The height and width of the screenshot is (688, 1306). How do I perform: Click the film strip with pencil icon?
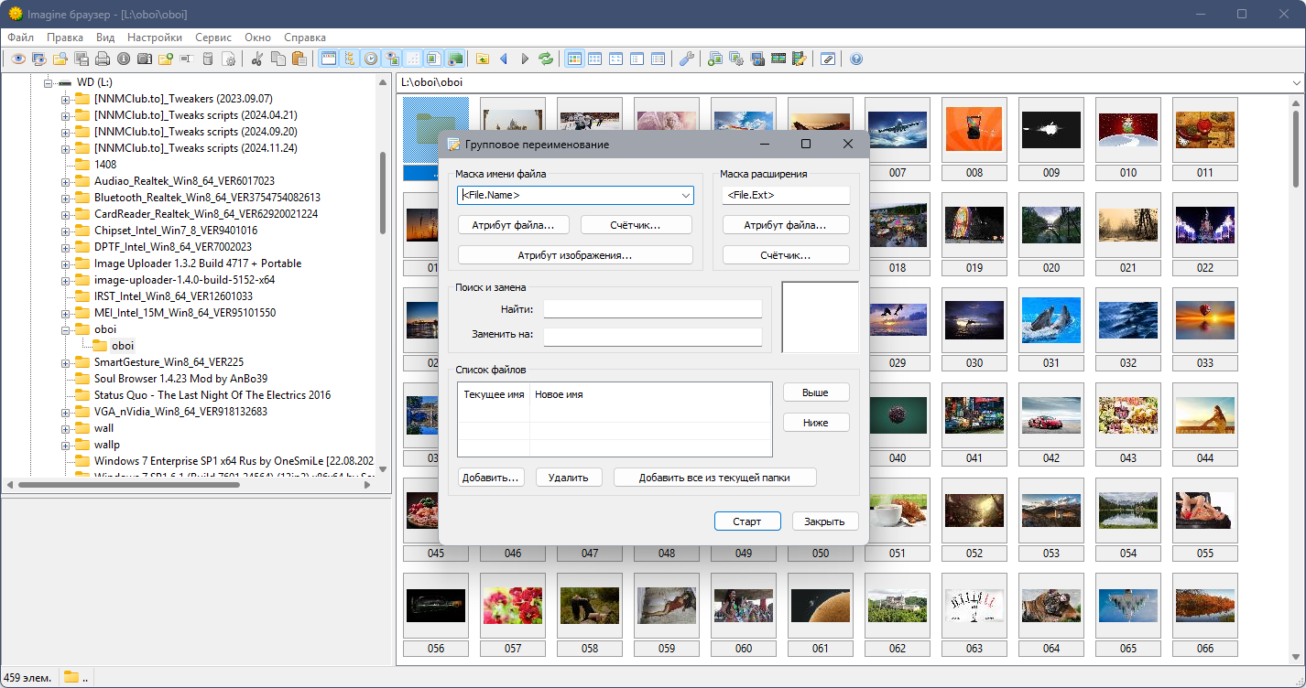[800, 59]
